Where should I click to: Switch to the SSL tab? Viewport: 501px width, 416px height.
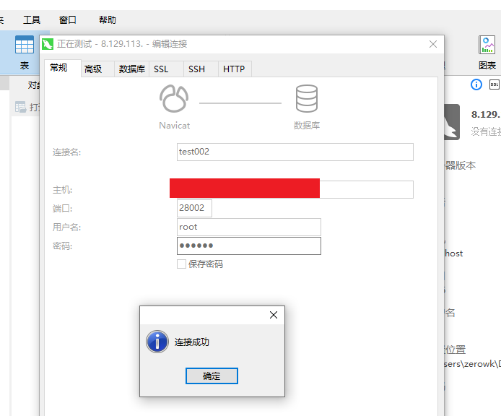pyautogui.click(x=166, y=69)
